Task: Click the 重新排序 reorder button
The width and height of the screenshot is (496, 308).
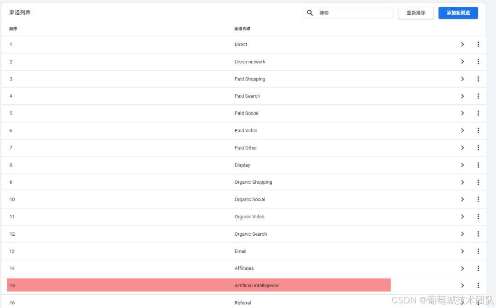Action: pyautogui.click(x=415, y=13)
